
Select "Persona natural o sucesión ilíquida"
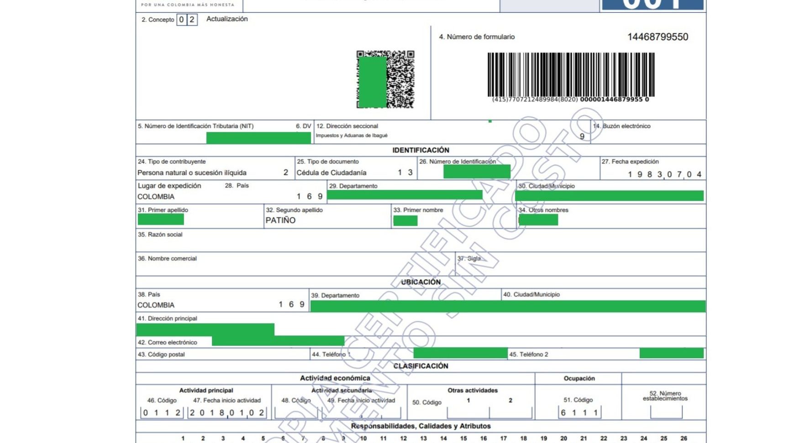(x=192, y=173)
